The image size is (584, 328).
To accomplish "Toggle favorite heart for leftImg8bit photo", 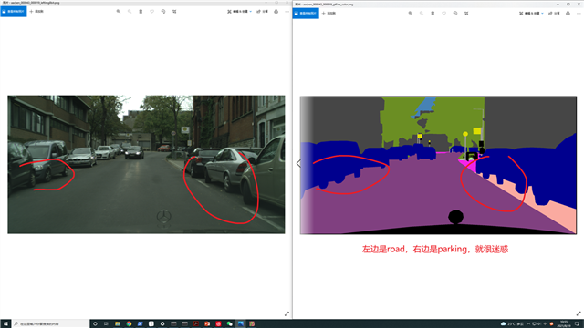I will [x=152, y=12].
